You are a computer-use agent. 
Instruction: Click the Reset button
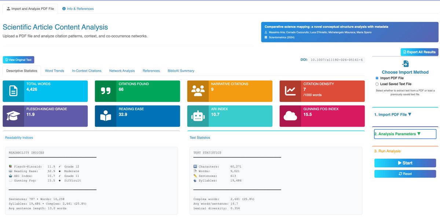tap(405, 174)
